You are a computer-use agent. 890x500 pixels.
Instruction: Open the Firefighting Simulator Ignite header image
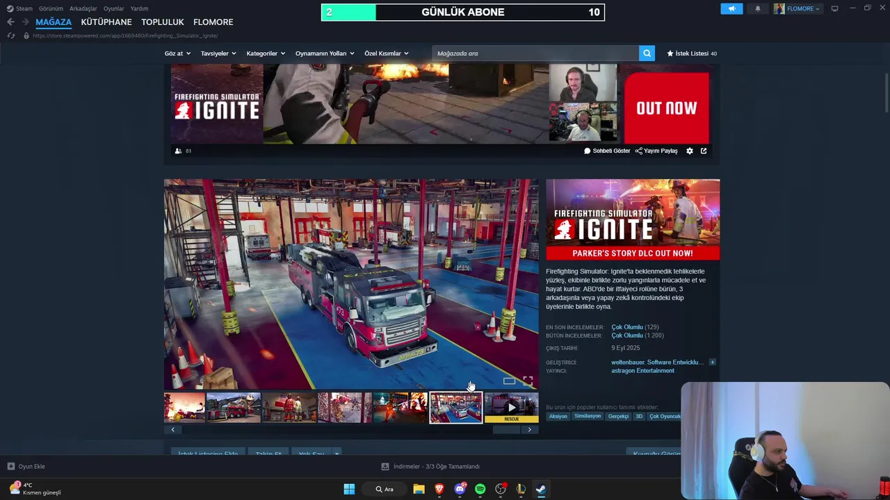pyautogui.click(x=633, y=219)
